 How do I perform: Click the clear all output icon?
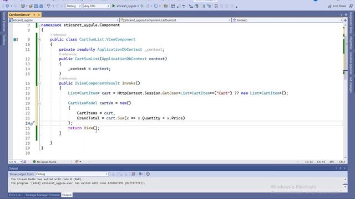pos(133,174)
